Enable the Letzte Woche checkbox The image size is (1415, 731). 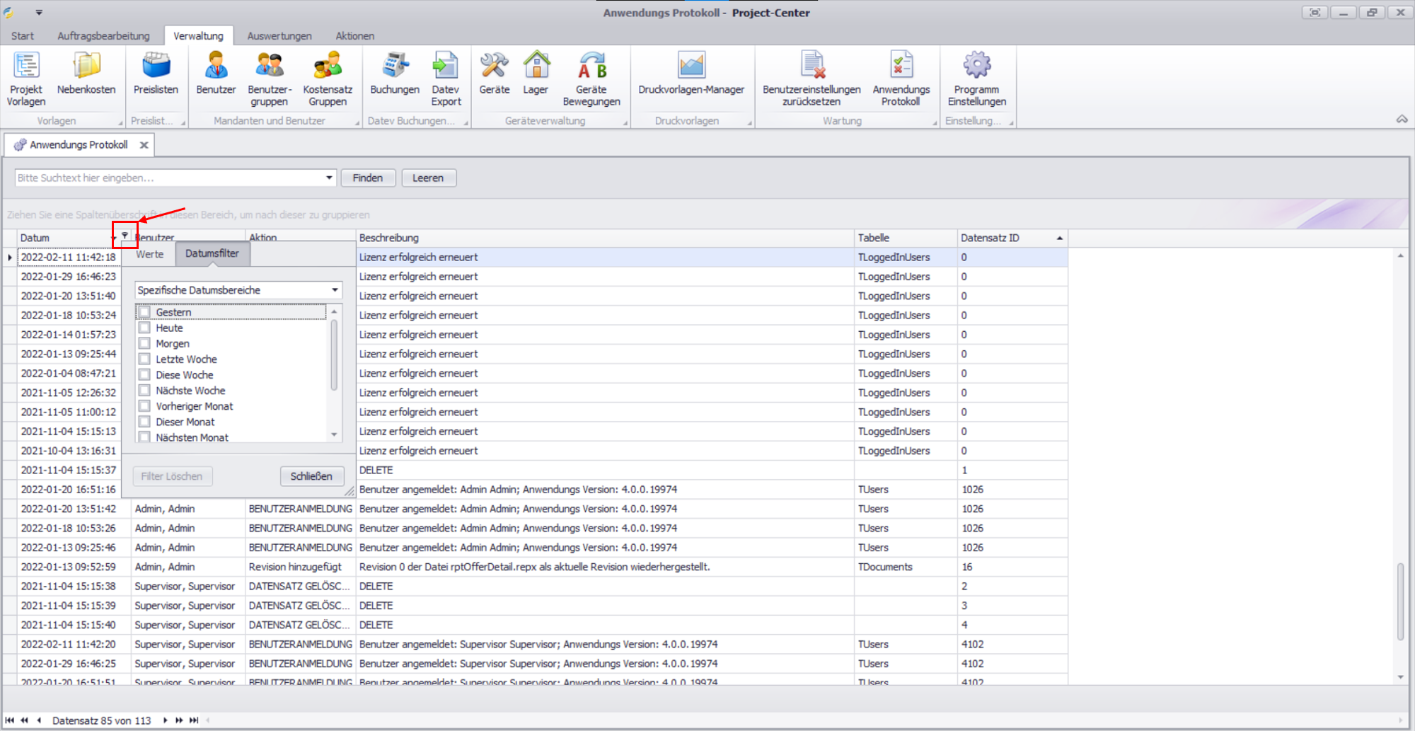pos(145,359)
